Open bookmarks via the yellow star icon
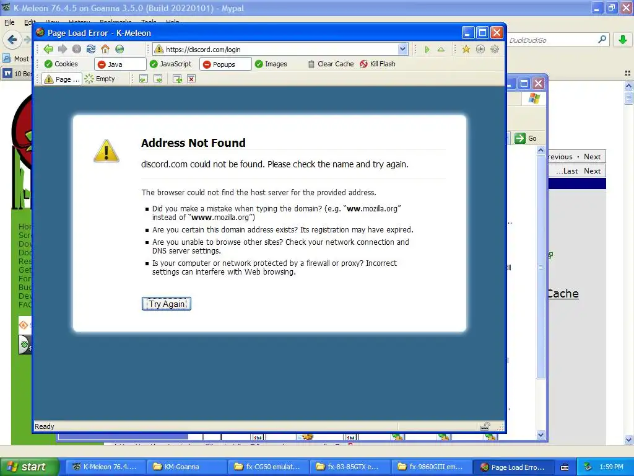Image resolution: width=634 pixels, height=476 pixels. click(x=466, y=49)
